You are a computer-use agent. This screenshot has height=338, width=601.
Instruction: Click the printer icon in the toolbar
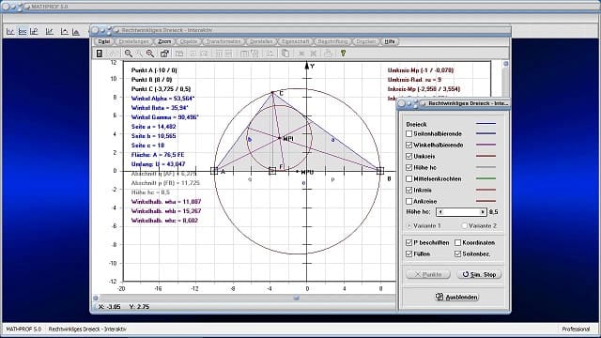328,54
